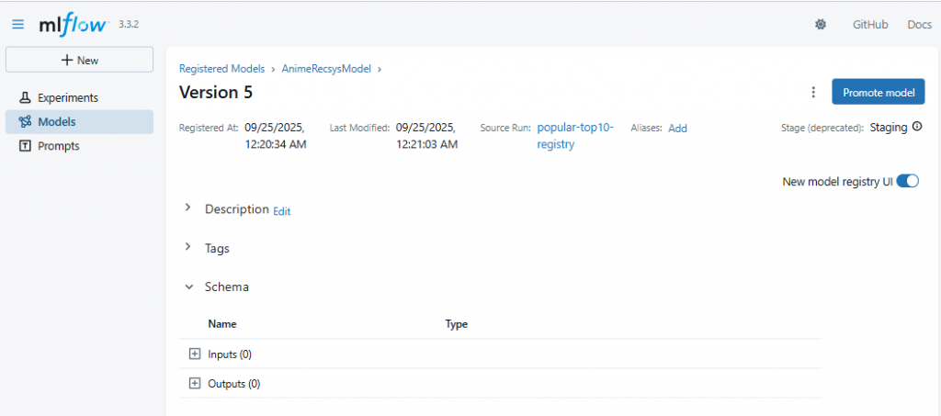
Task: Open the Docs link in header
Action: pos(919,25)
